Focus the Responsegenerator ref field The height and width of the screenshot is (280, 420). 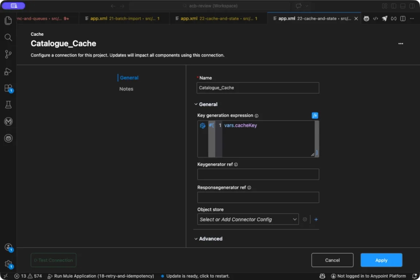pyautogui.click(x=258, y=198)
